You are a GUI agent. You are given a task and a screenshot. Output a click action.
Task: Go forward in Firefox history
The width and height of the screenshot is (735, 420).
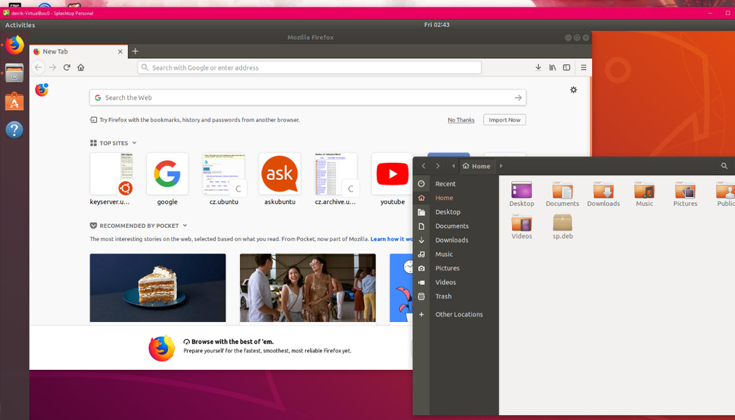53,68
